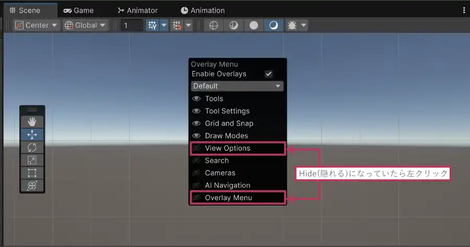Select the Rect tool

click(x=32, y=173)
